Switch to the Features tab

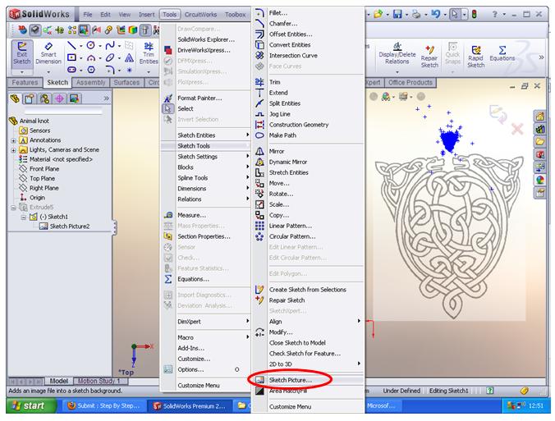tap(25, 83)
